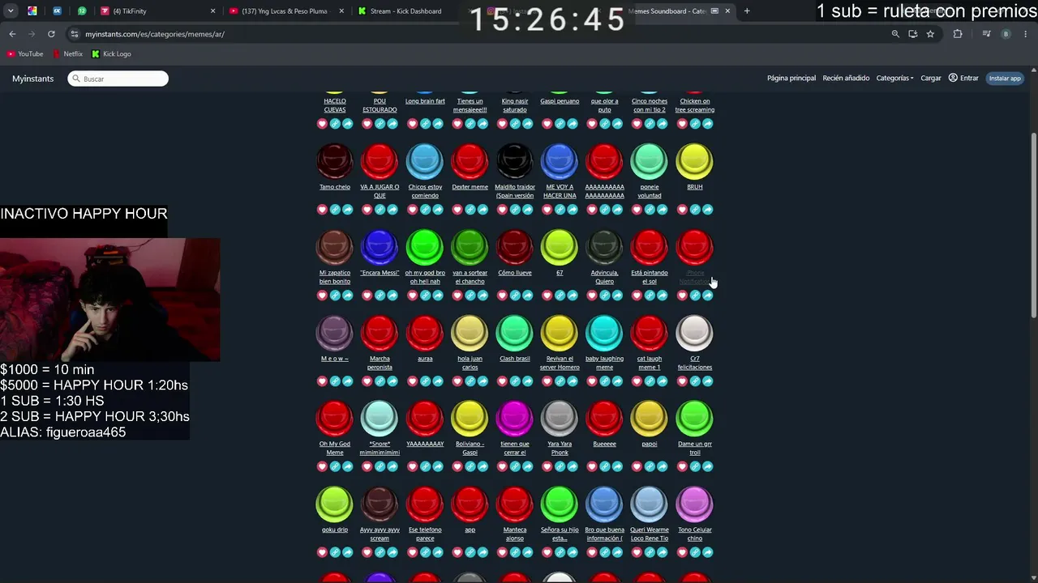The width and height of the screenshot is (1038, 583).
Task: Play the Cómo llueve sound button
Action: coord(515,248)
